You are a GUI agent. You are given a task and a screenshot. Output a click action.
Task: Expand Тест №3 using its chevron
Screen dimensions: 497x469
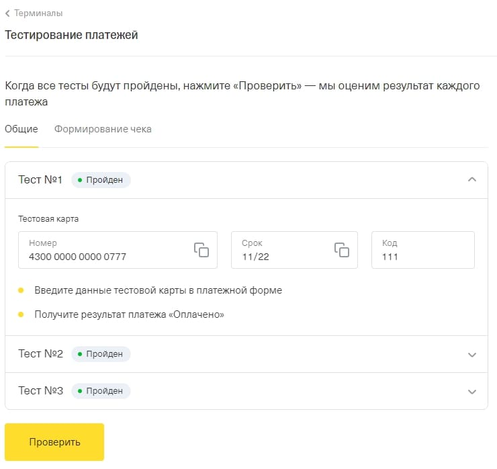[471, 392]
